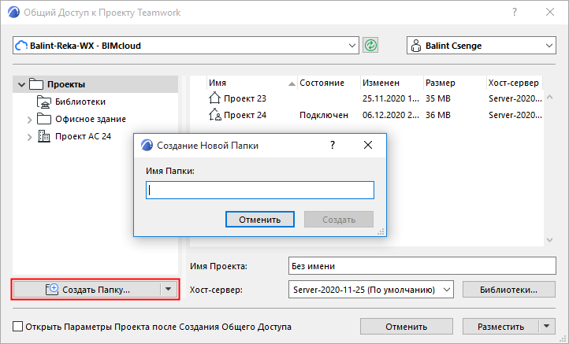Image resolution: width=569 pixels, height=344 pixels.
Task: Sort by the Размер column header
Action: tap(454, 83)
